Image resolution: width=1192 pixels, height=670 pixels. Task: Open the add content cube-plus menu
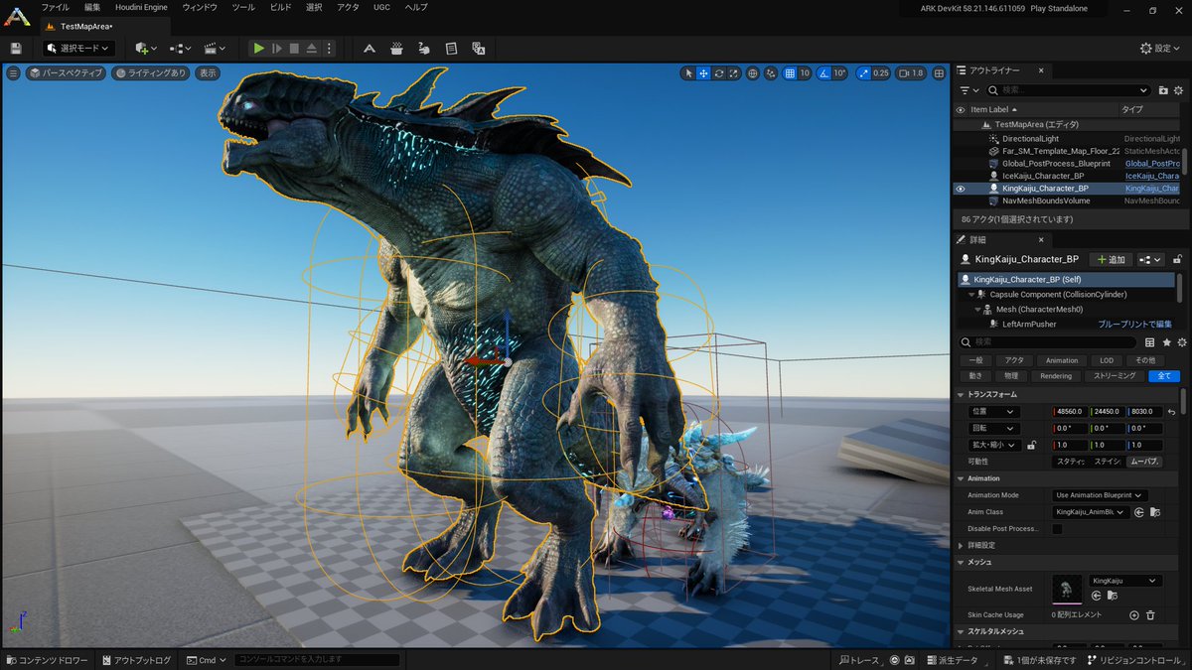[x=146, y=48]
